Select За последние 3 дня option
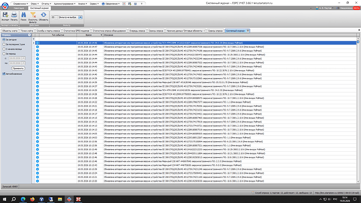 pos(4,44)
